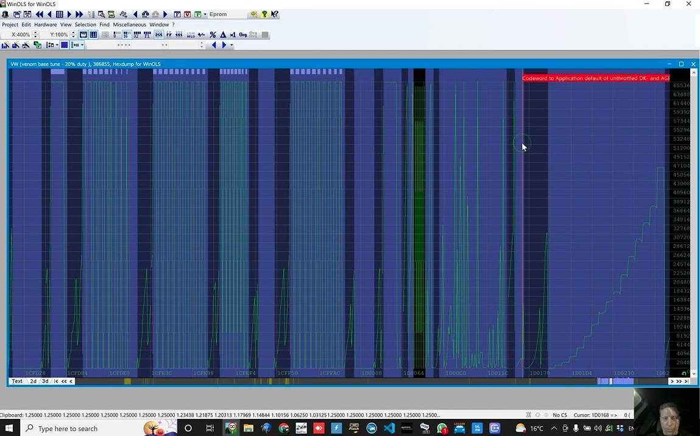The width and height of the screenshot is (700, 436).
Task: Select the percentage display mode icon
Action: 213,35
